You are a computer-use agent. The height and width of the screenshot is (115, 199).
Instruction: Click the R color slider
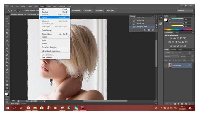click(177, 19)
